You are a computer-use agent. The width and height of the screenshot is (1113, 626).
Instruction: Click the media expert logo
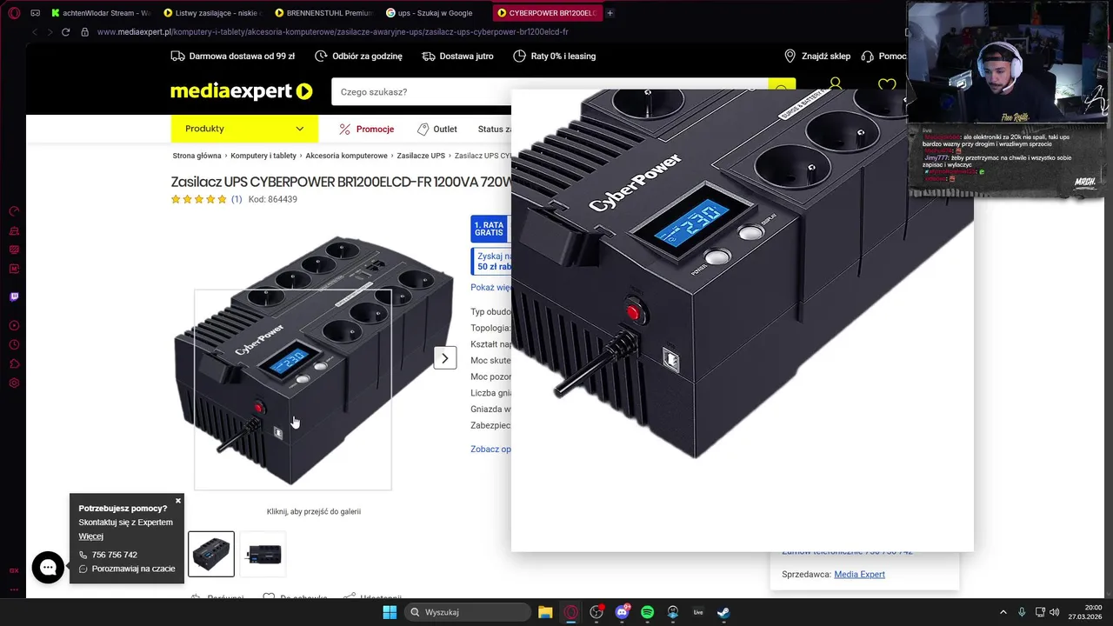[x=241, y=91]
